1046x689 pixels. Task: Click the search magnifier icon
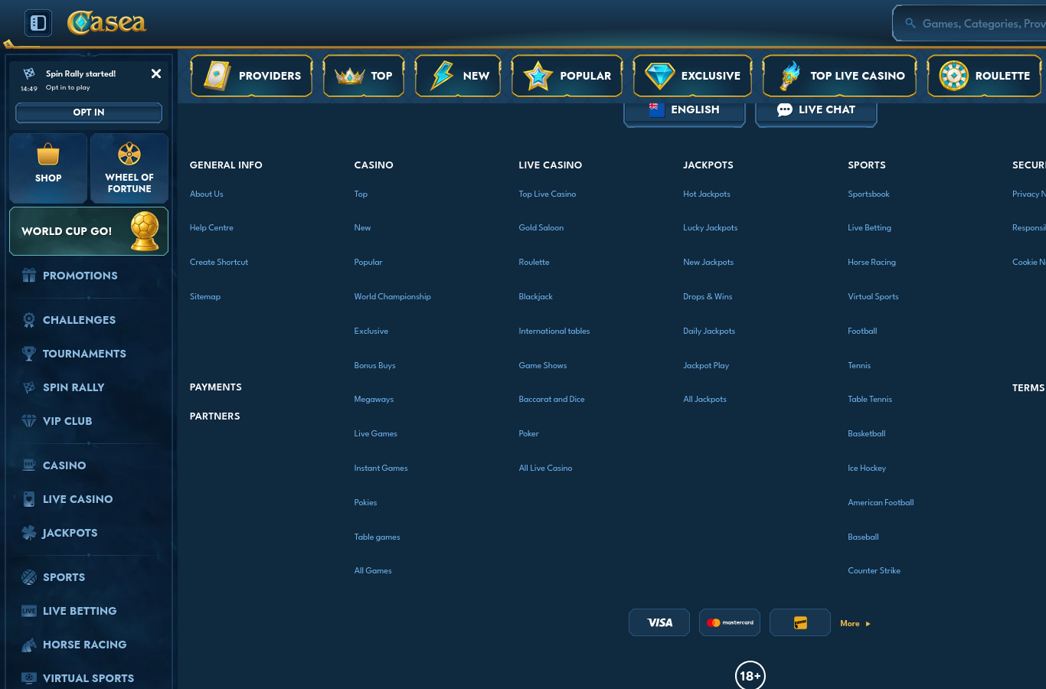(910, 24)
